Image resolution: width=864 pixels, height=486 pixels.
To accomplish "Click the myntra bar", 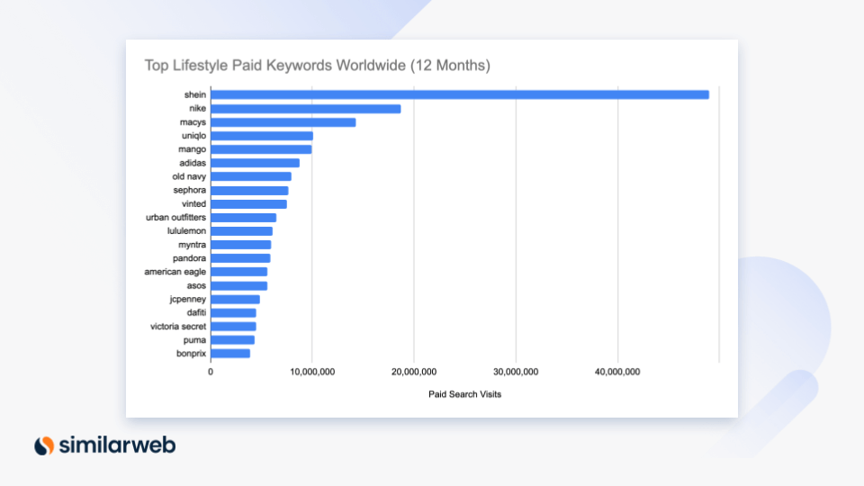I will pyautogui.click(x=241, y=245).
